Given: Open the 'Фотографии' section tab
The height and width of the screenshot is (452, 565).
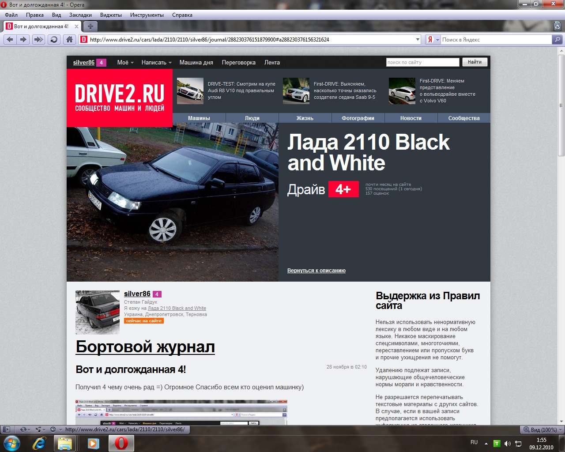Looking at the screenshot, I should (x=358, y=118).
